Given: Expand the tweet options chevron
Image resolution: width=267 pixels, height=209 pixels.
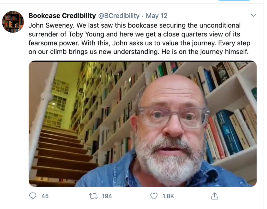Looking at the screenshot, I should (x=253, y=16).
